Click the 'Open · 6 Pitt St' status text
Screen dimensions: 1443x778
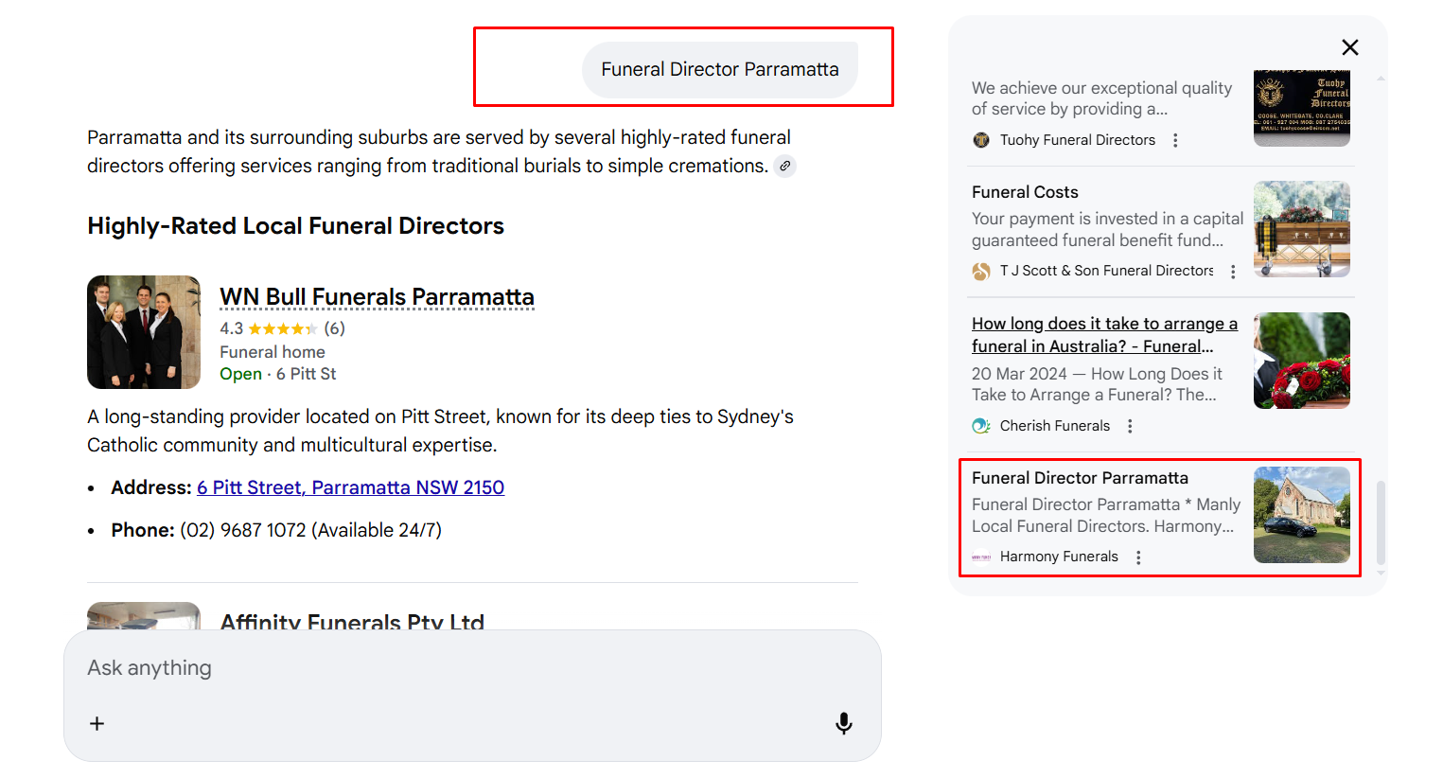tap(277, 374)
